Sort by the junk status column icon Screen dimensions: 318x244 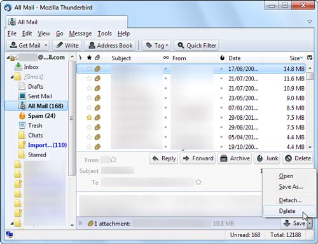click(x=222, y=58)
